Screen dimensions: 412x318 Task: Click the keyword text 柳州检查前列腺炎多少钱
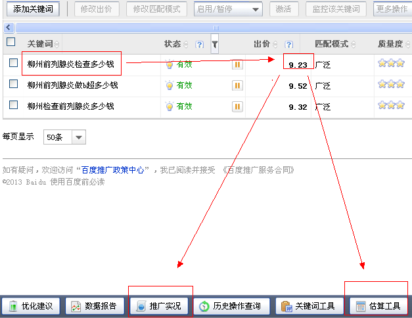point(71,106)
